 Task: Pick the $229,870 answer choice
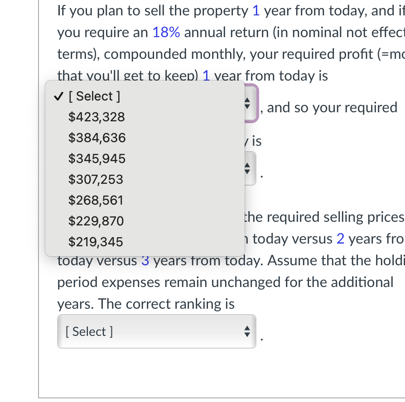pos(96,221)
